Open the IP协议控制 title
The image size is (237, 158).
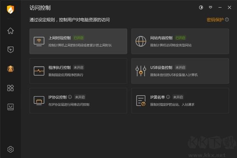58,97
